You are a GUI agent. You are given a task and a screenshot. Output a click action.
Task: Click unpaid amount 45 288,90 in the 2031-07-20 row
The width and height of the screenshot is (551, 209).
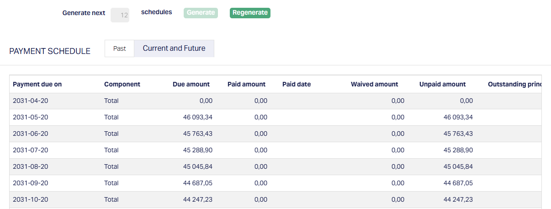(x=458, y=150)
